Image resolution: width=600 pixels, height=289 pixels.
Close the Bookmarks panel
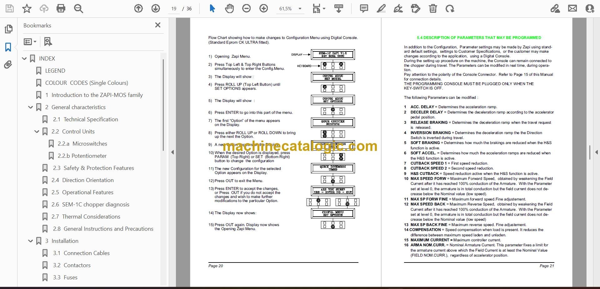[158, 25]
